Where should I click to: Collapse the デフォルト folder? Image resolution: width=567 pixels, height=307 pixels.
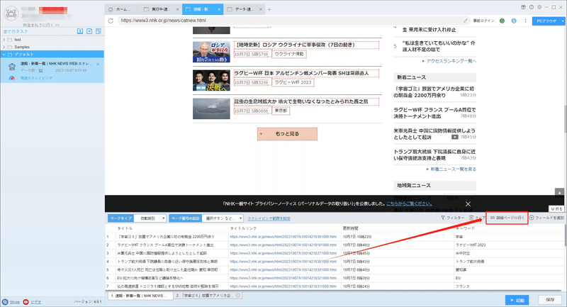coord(4,55)
